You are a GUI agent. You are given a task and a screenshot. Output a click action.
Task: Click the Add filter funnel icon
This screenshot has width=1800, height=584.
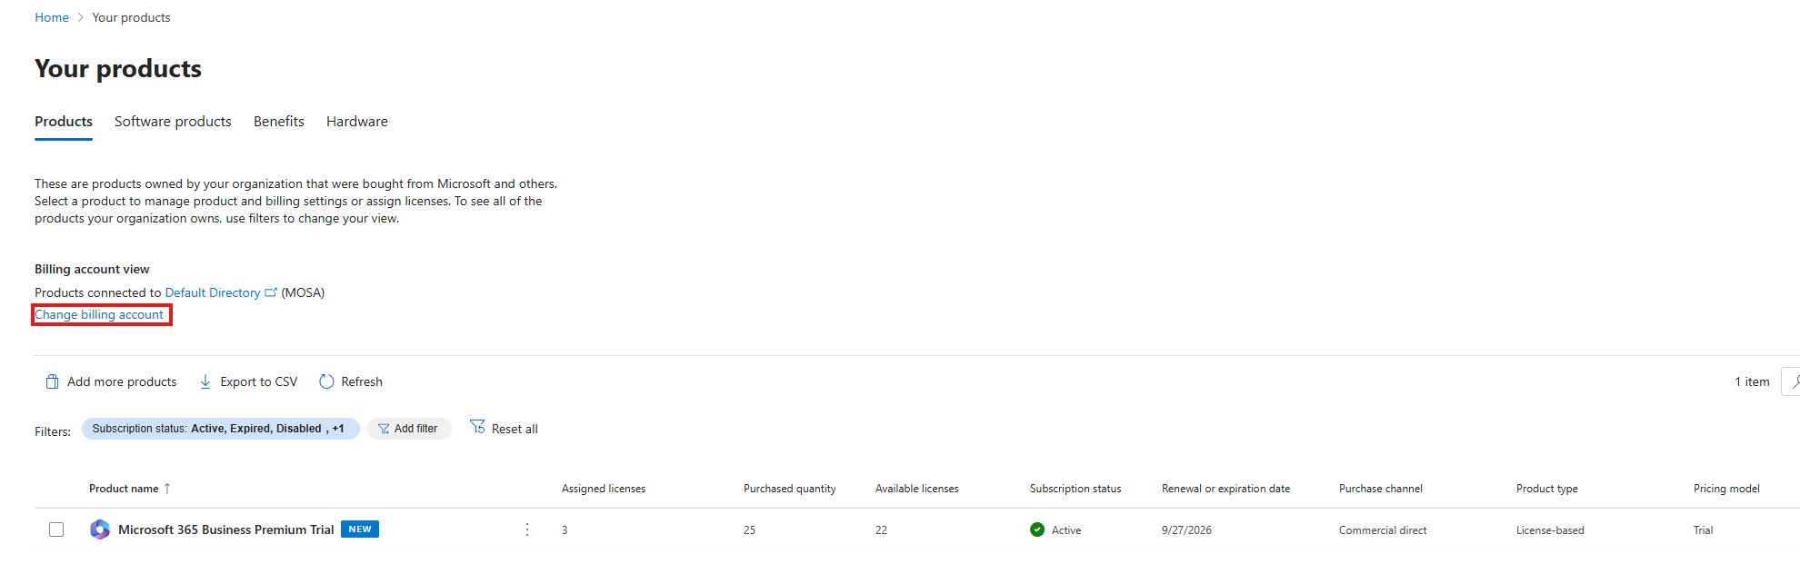[x=384, y=429]
